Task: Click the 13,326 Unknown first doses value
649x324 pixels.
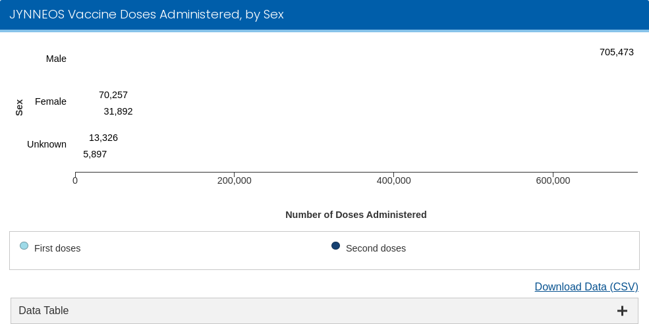Action: coord(103,138)
